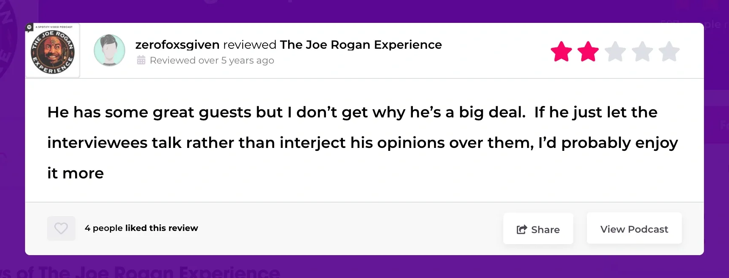The width and height of the screenshot is (729, 278).
Task: Click the fifth gray rating star
Action: 669,52
